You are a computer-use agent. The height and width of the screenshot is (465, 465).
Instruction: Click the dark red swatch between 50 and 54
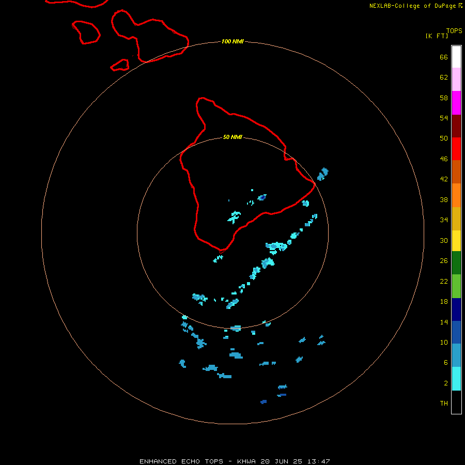[456, 126]
